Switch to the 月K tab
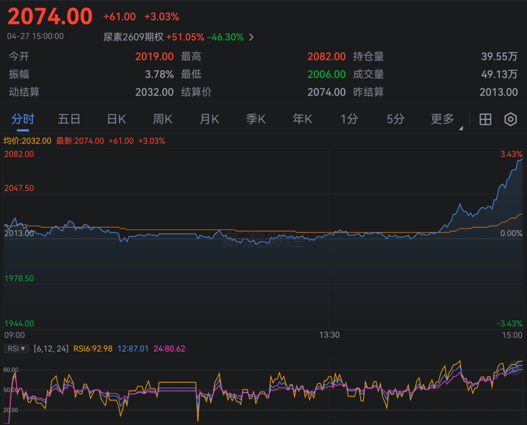The height and width of the screenshot is (425, 527). [209, 119]
